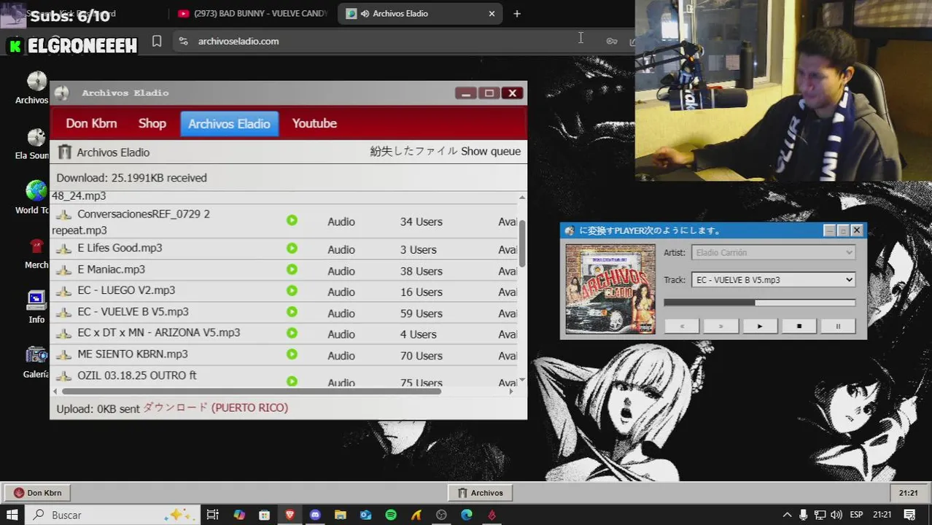
Task: Click Show queue link
Action: 491,151
